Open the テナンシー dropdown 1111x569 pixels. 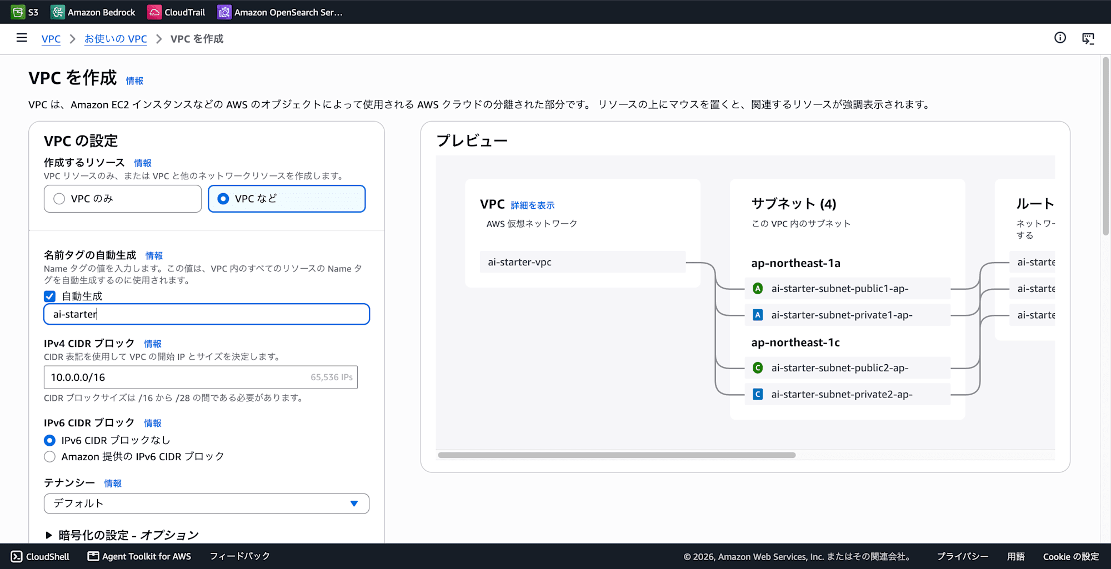[207, 503]
